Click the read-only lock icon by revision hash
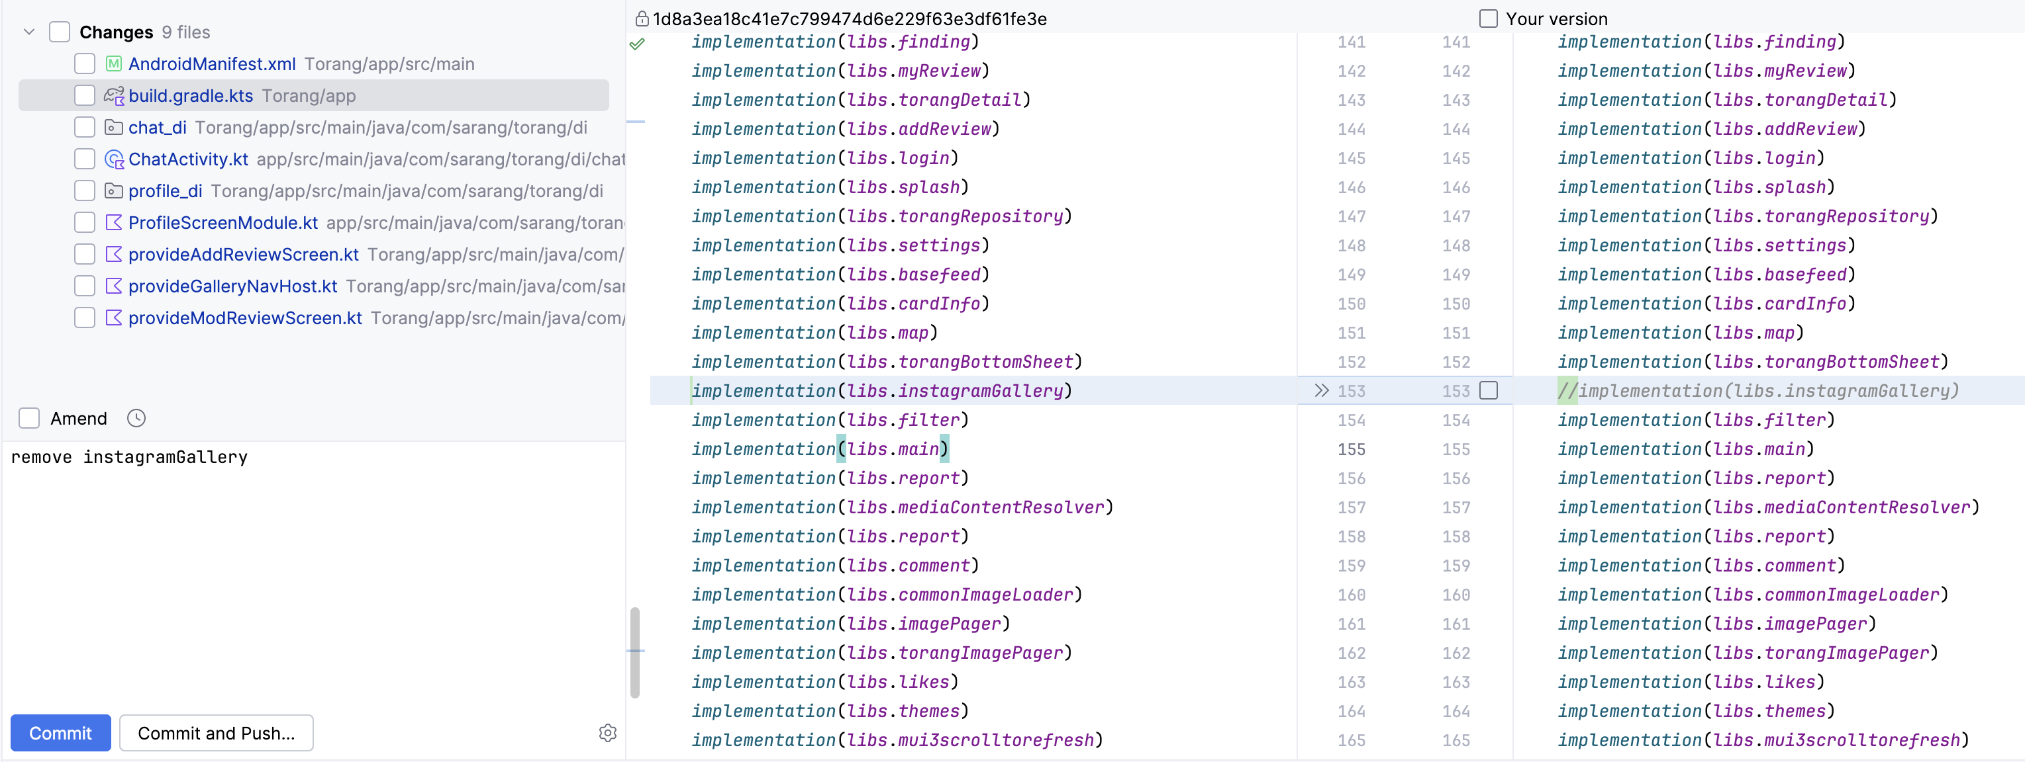Screen dimensions: 2025x762 642,19
